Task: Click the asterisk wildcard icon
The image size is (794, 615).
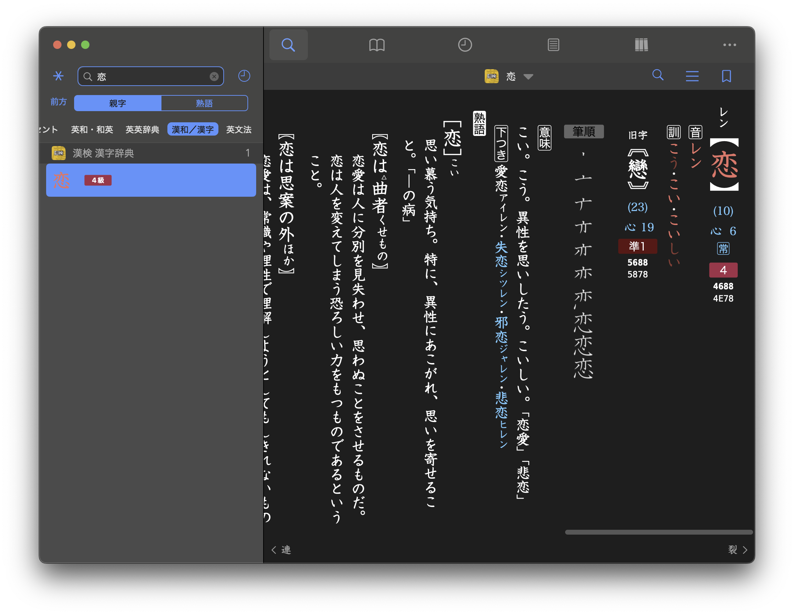Action: 58,76
